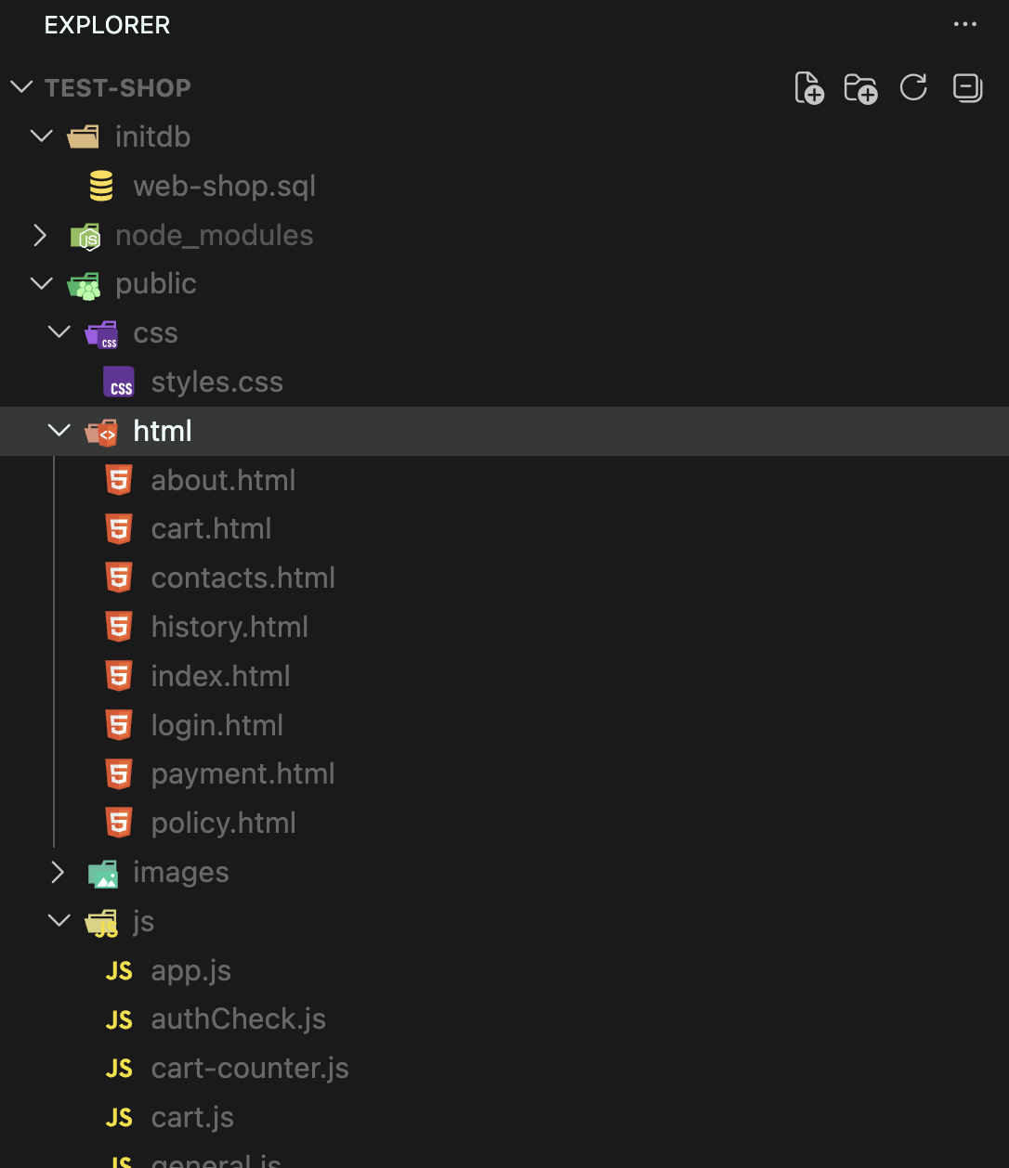This screenshot has height=1168, width=1009.
Task: Click the database icon of web-shop.sql
Action: (x=101, y=186)
